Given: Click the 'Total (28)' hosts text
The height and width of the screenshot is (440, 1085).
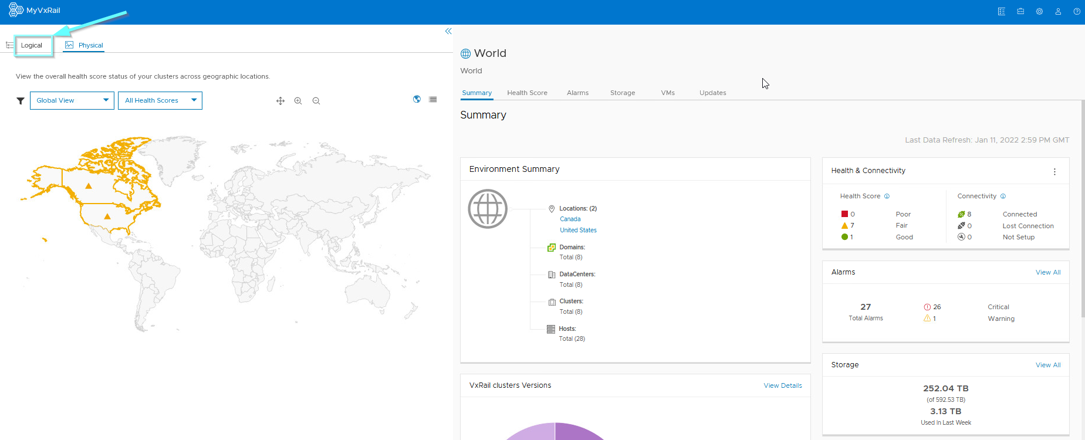Looking at the screenshot, I should pyautogui.click(x=572, y=339).
